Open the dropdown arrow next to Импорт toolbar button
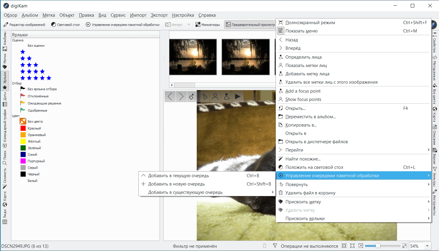This screenshot has width=439, height=251. 189,25
